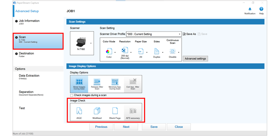Viewport: 280px width, 136px height.
Task: Expand Continuous Scan dropdown arrow
Action: pyautogui.click(x=179, y=52)
